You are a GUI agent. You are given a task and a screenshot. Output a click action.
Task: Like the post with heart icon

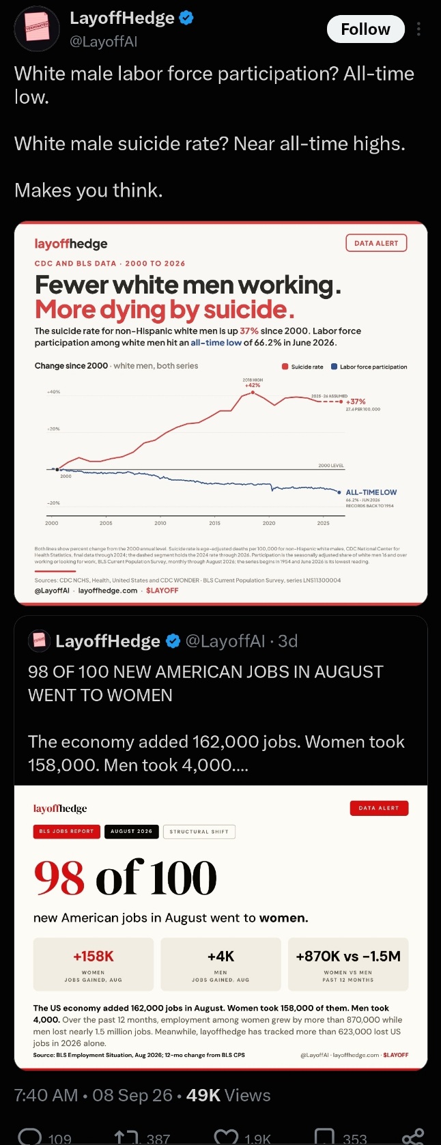coord(226,1137)
